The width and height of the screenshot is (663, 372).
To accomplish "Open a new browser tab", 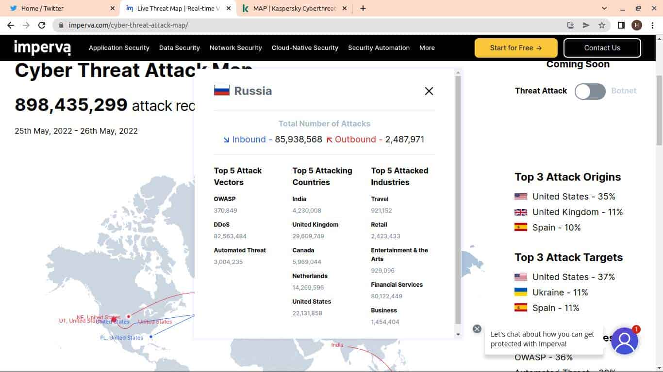I will [x=363, y=8].
